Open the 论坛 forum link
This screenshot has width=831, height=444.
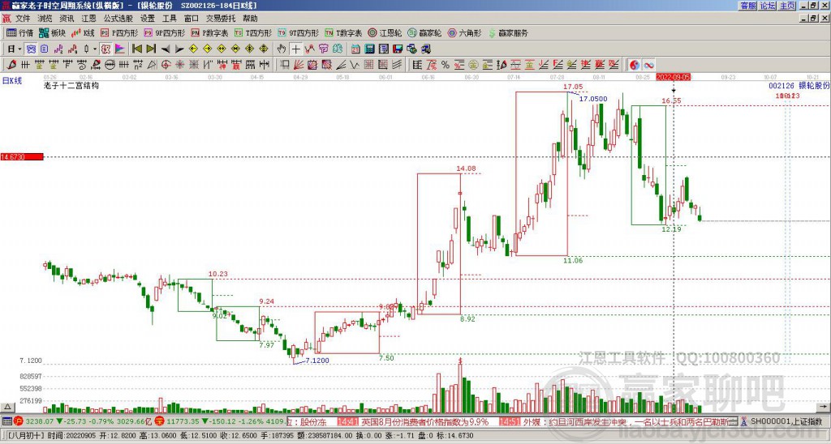[x=768, y=6]
